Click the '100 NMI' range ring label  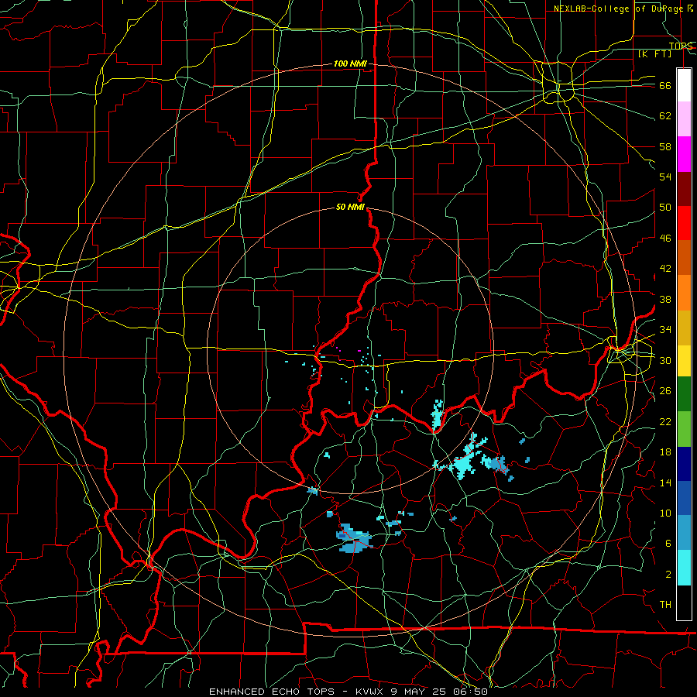click(x=350, y=64)
